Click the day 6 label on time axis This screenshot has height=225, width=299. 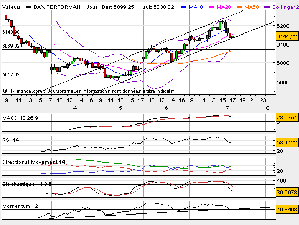point(166,108)
